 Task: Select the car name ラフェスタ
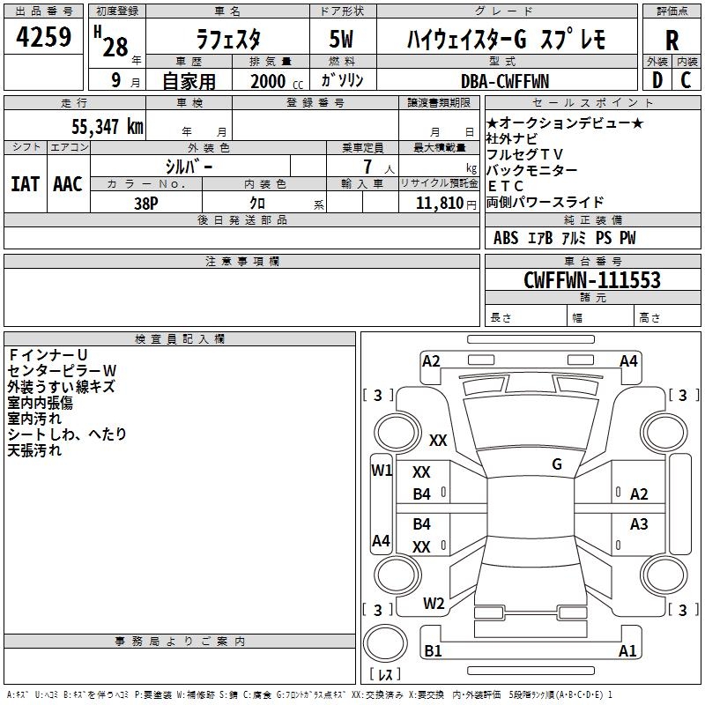pos(226,40)
